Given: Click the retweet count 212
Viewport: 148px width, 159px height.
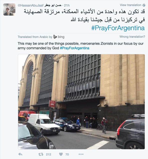Looking at the screenshot, I should 49,154.
